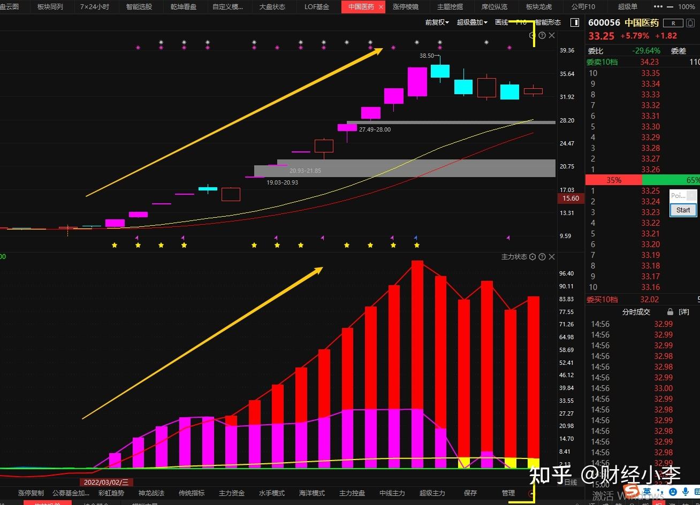Open the 主题挖掘 tab

tap(450, 7)
